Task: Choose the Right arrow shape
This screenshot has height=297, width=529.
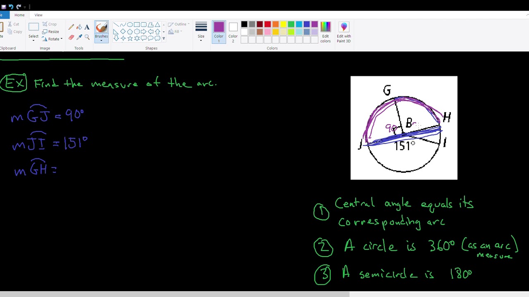Action: pos(144,31)
